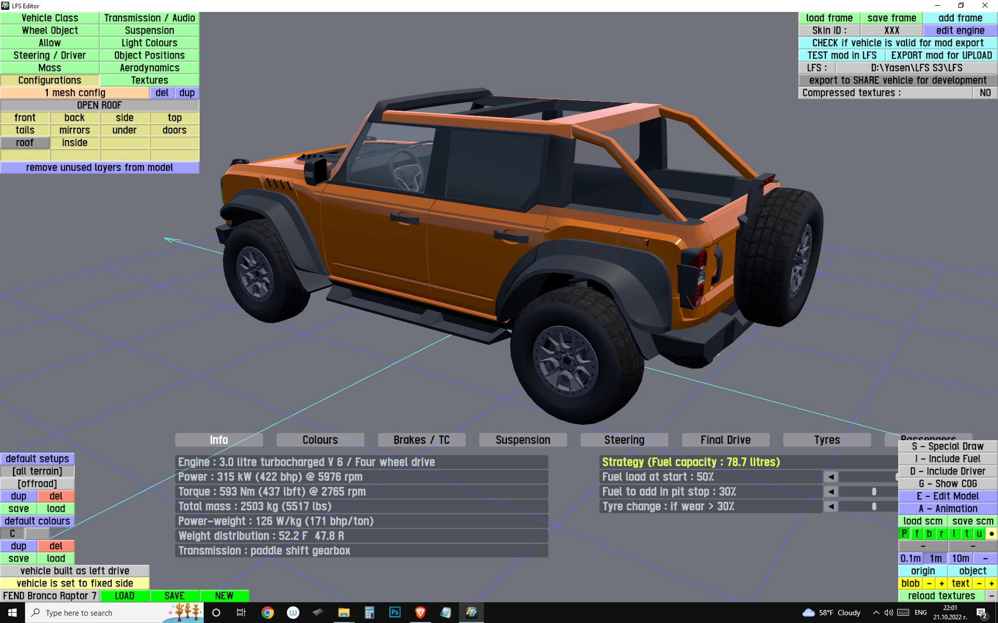This screenshot has height=623, width=998.
Task: Switch to the Brakes / TC tab
Action: coord(421,440)
